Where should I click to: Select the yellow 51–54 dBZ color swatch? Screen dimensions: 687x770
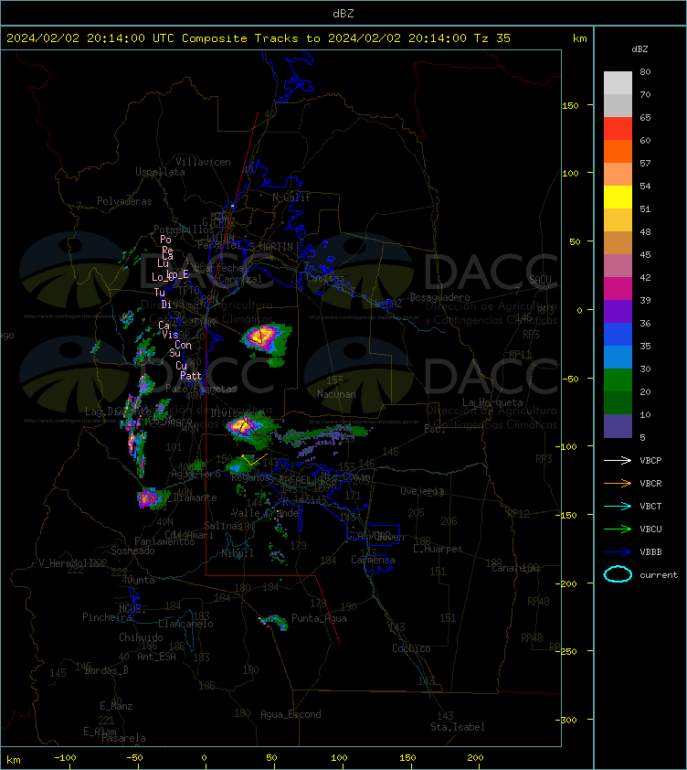(618, 197)
